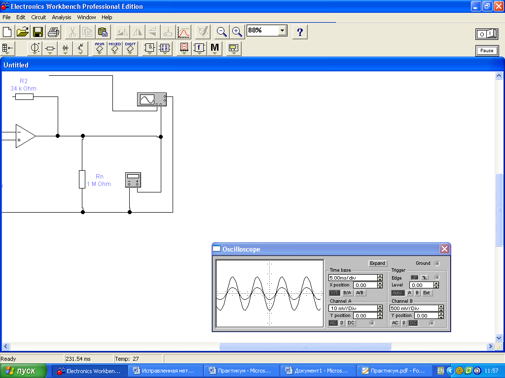505x378 pixels.
Task: Open the Diodes parts bin
Action: click(x=65, y=48)
